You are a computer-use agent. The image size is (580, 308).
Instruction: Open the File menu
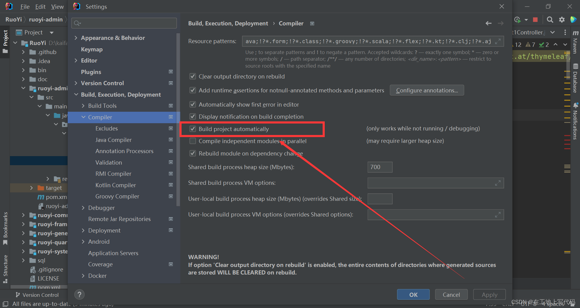coord(25,7)
